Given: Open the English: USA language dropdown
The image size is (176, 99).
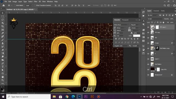Looking at the screenshot, I should point(121,46).
